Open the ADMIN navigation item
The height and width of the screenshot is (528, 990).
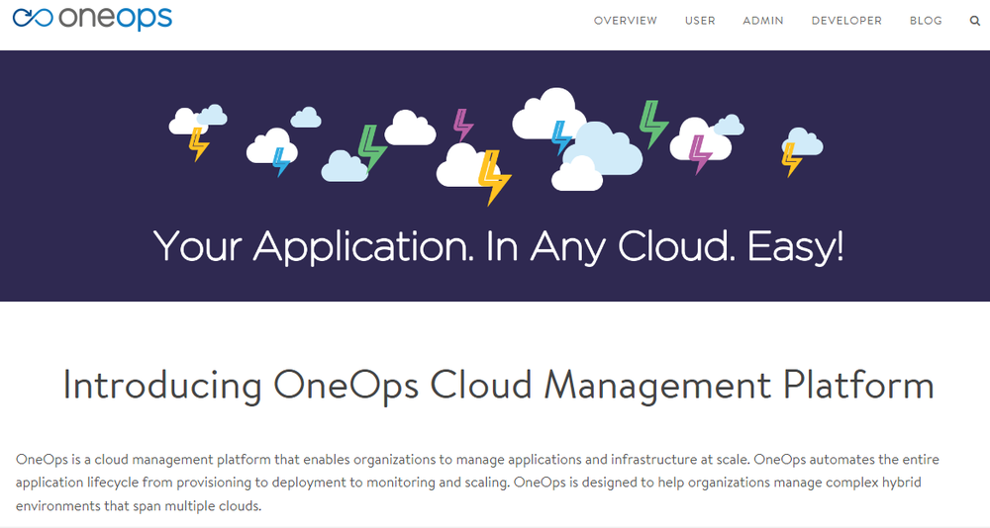tap(762, 21)
